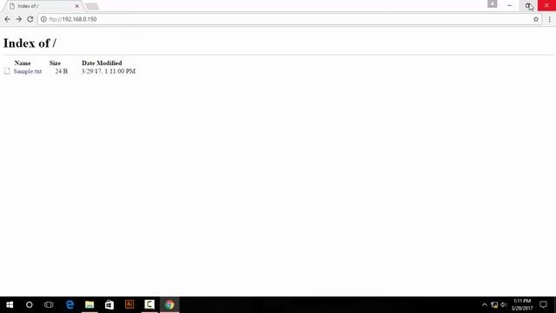
Task: Open File Explorer from the taskbar
Action: coord(89,305)
